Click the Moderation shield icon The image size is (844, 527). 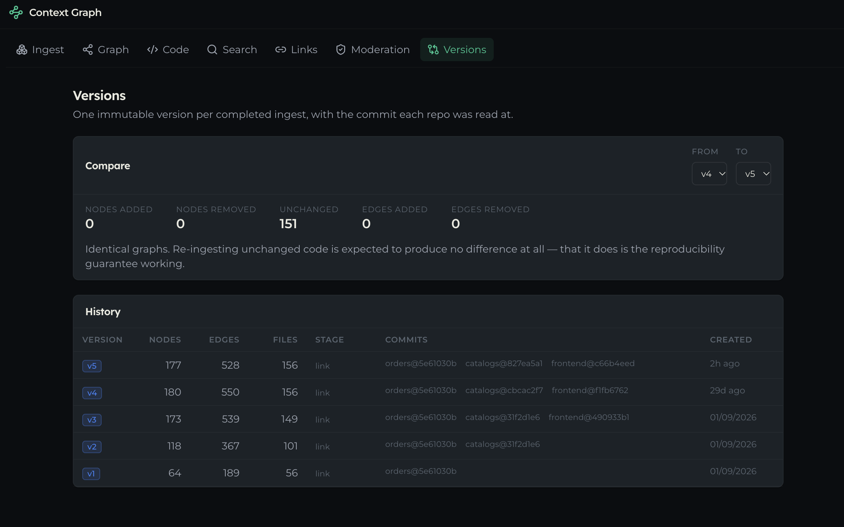click(341, 49)
